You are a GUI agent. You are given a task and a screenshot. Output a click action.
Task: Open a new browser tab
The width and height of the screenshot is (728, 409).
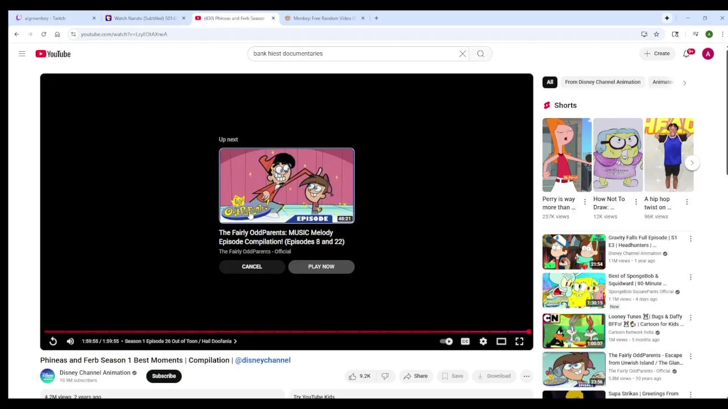[376, 18]
